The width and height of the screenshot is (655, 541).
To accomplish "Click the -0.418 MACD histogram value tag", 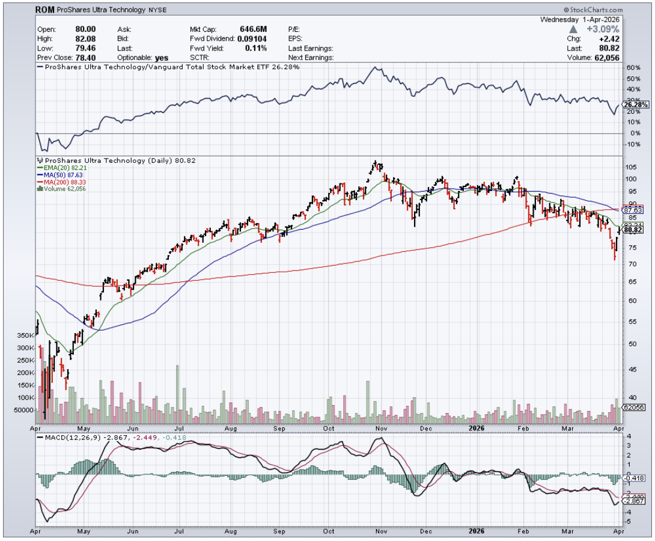I will click(635, 478).
